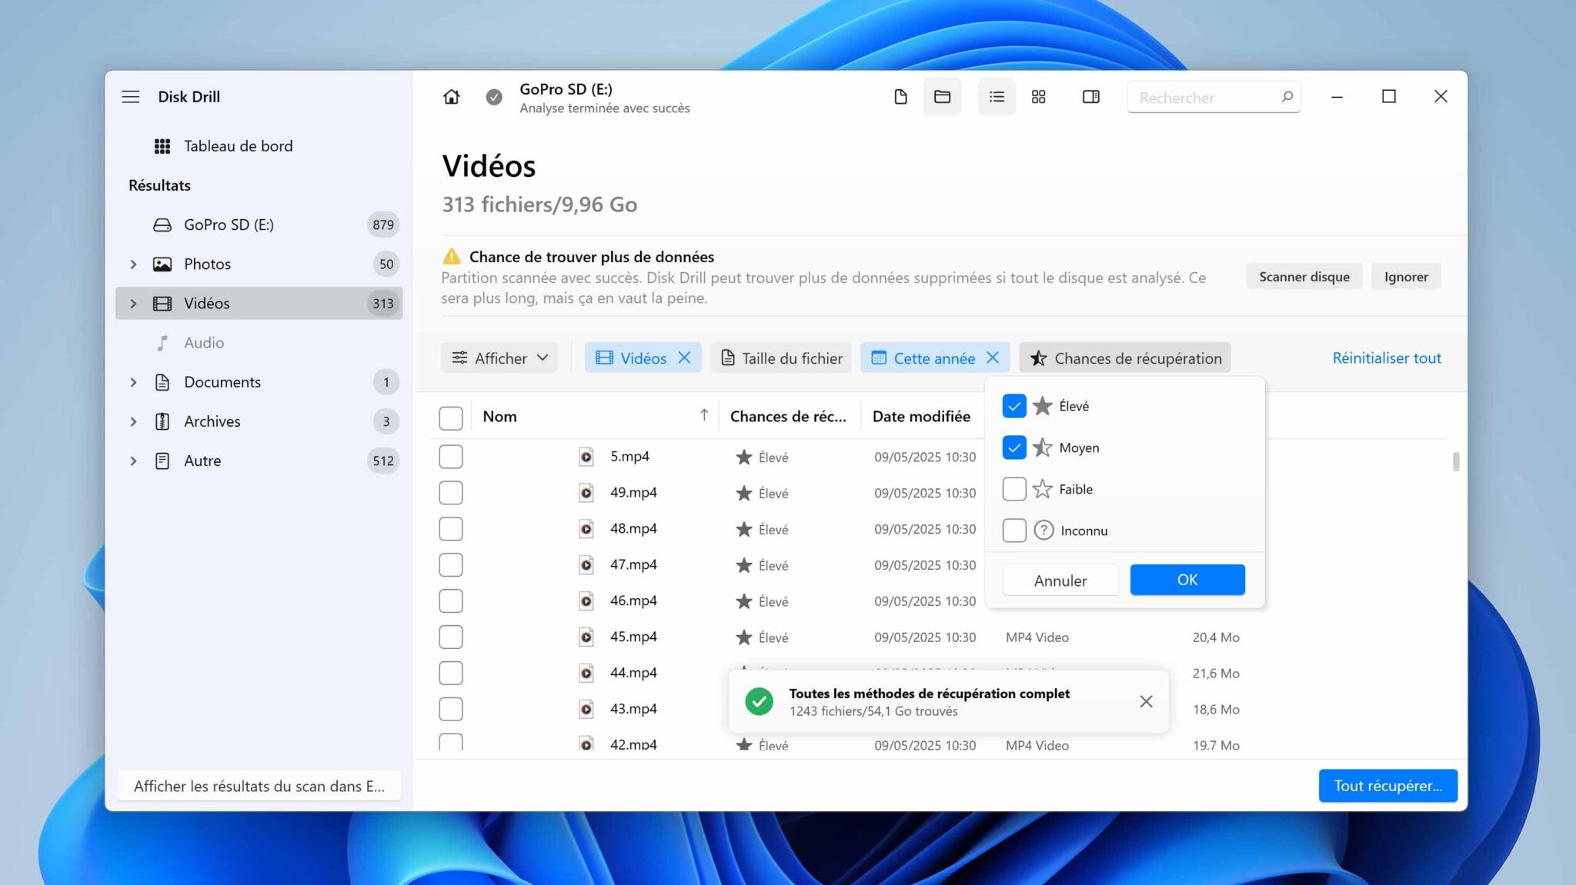Expand the Photos category

point(133,264)
